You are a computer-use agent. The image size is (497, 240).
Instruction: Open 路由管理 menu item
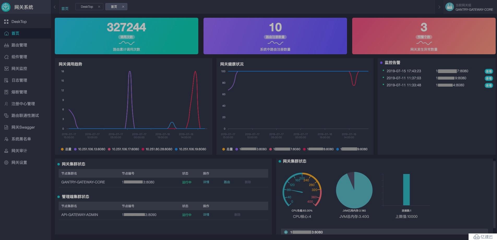[25, 45]
